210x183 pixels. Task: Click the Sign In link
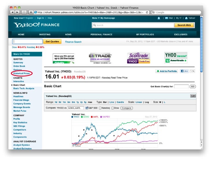coord(40,18)
